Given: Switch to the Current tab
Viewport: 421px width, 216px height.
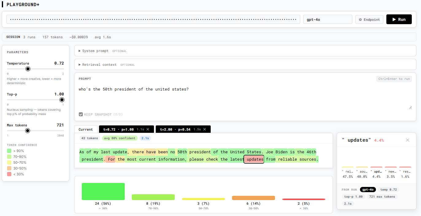Looking at the screenshot, I should pos(86,129).
